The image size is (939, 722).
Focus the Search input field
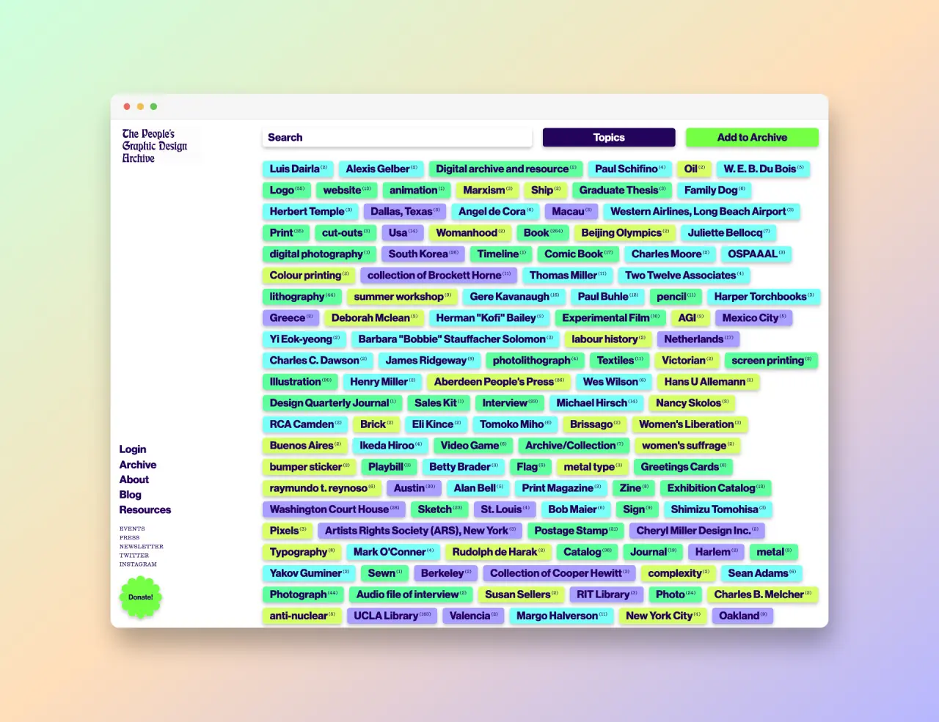point(397,137)
